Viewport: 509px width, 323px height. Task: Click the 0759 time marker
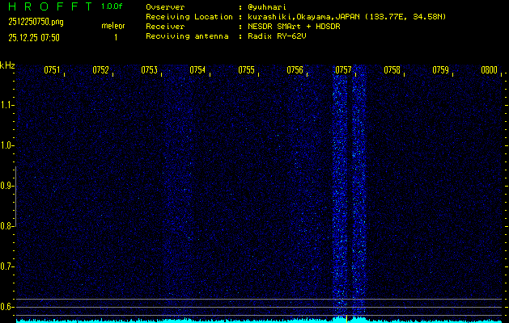[441, 70]
